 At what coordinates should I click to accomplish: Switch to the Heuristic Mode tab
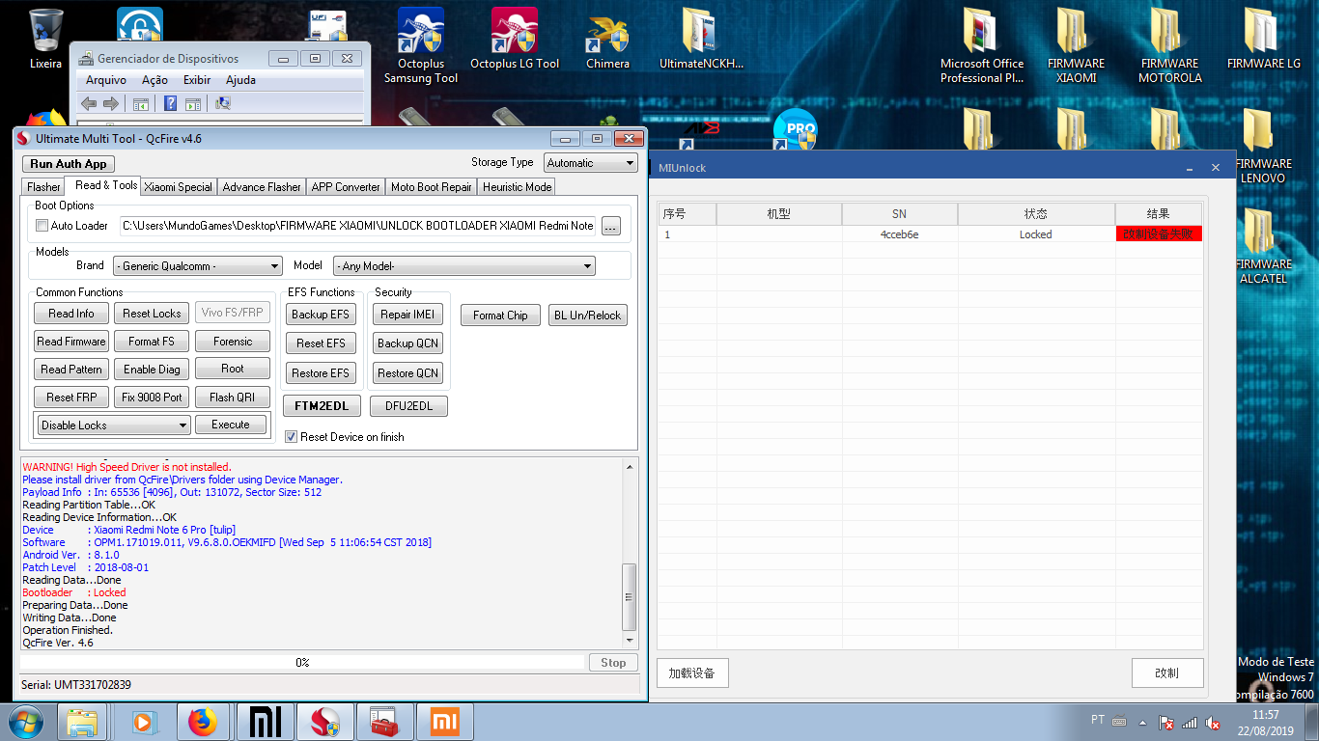pyautogui.click(x=517, y=187)
